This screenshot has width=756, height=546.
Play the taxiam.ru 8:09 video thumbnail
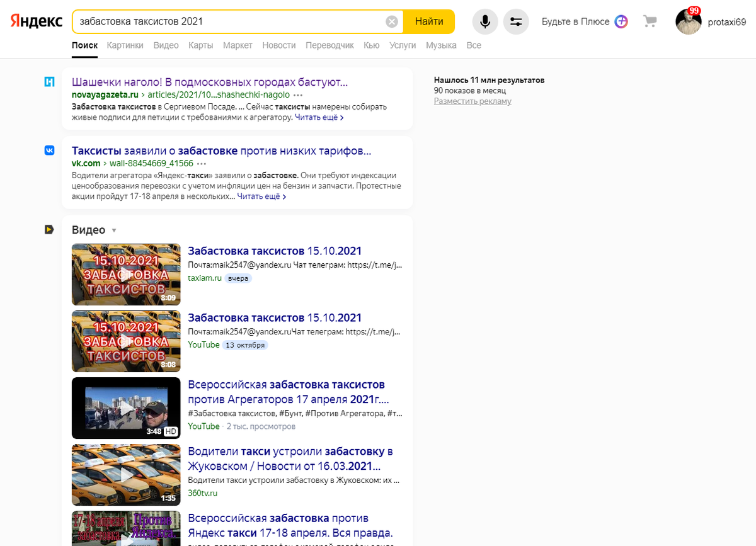coord(126,275)
